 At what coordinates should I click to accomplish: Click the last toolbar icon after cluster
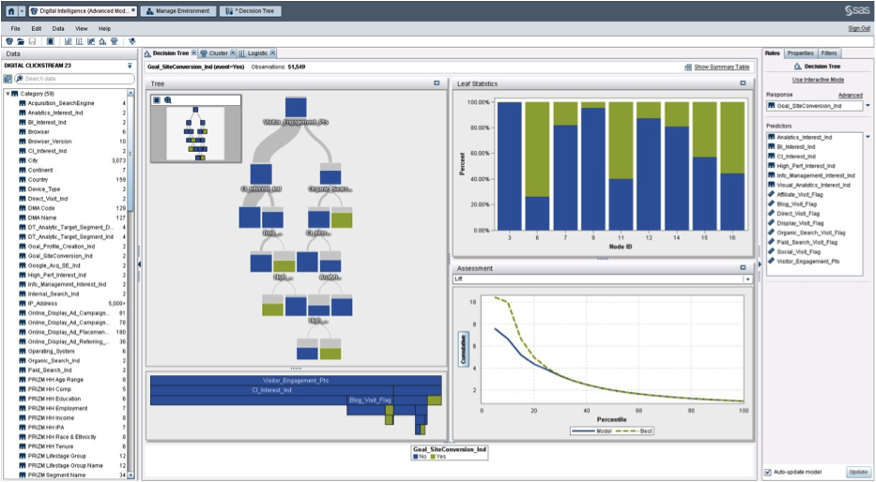click(x=132, y=41)
